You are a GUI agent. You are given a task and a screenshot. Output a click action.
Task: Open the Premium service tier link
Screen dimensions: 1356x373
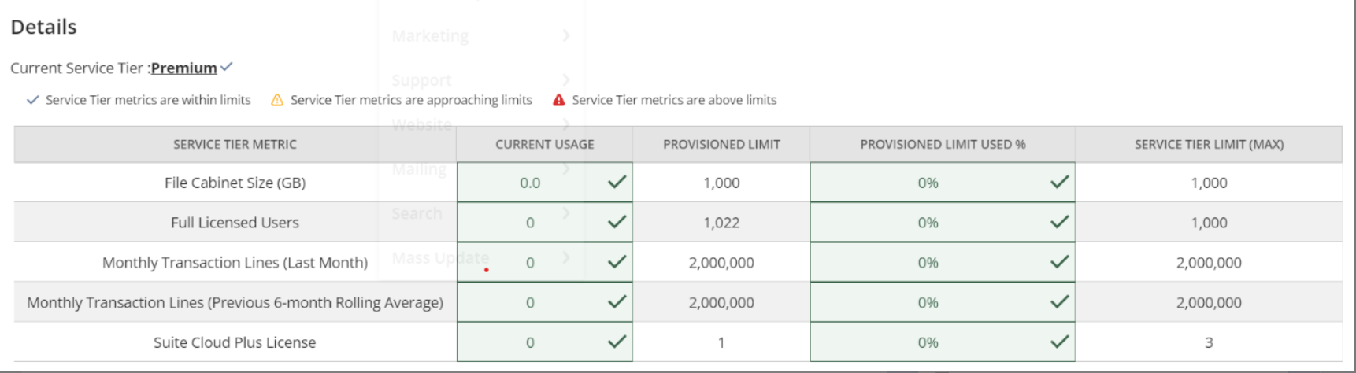pyautogui.click(x=183, y=68)
